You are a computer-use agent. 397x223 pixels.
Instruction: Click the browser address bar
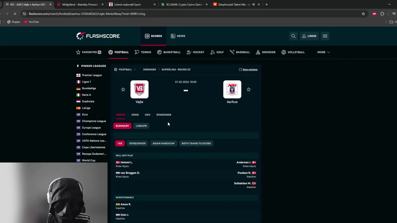point(192,14)
